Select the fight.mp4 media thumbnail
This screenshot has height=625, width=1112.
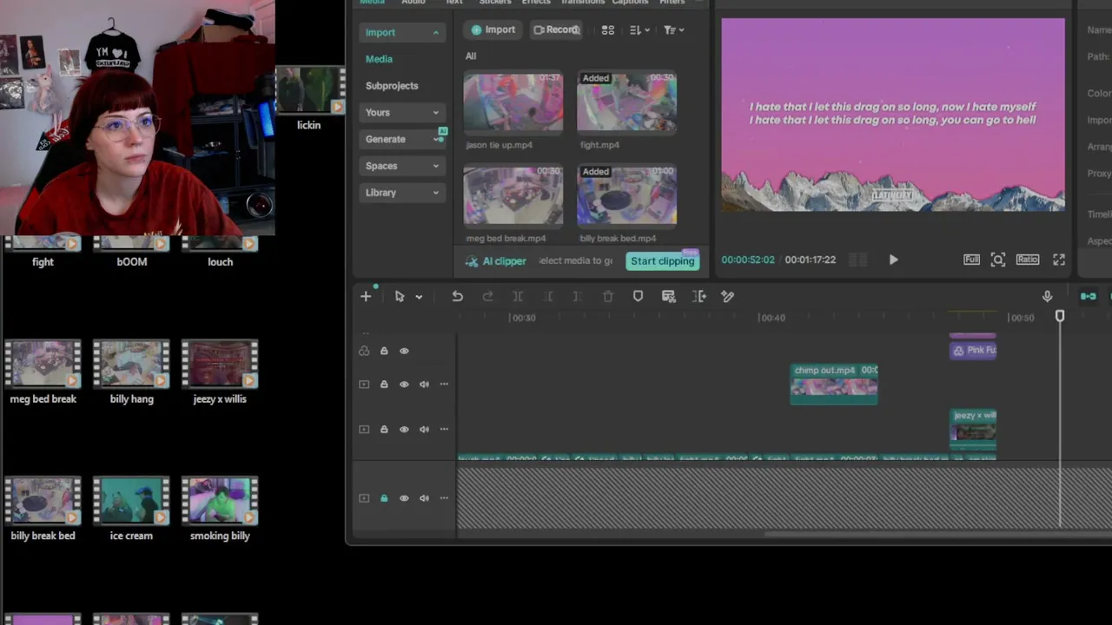point(626,102)
